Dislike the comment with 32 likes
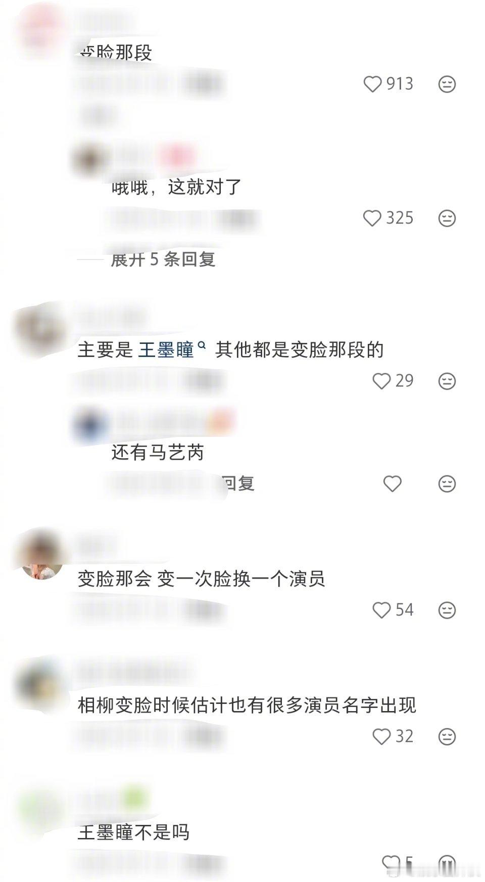 (x=447, y=737)
